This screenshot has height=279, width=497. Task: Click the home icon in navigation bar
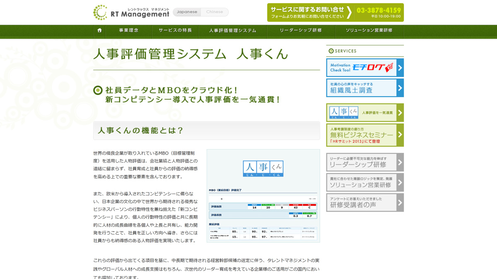99,31
